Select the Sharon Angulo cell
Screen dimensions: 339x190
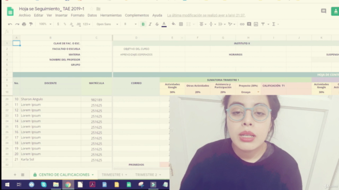coord(51,99)
